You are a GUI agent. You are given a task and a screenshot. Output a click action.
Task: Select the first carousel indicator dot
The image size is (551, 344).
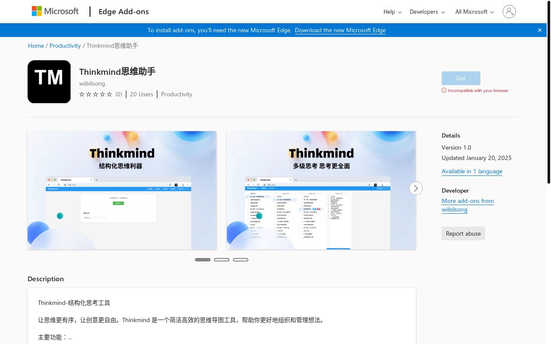[x=203, y=260]
